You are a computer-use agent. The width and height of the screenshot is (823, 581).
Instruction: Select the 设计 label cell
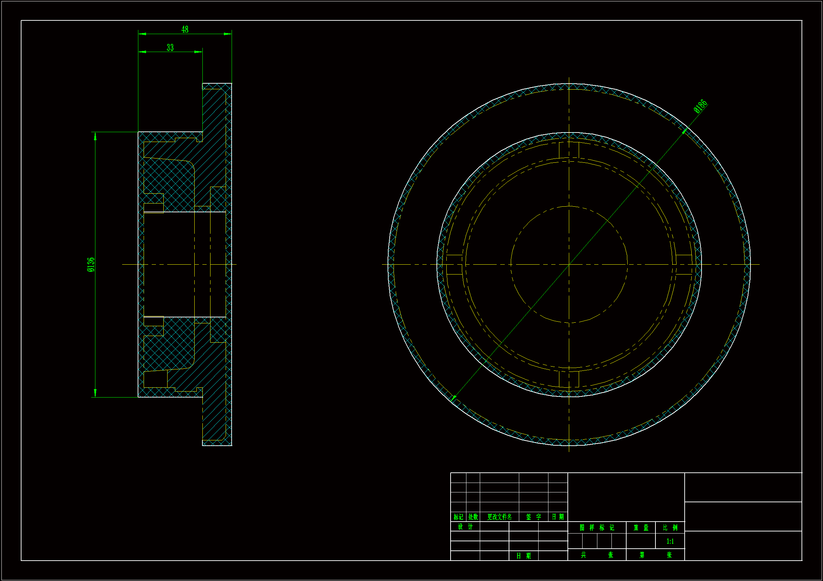(465, 527)
